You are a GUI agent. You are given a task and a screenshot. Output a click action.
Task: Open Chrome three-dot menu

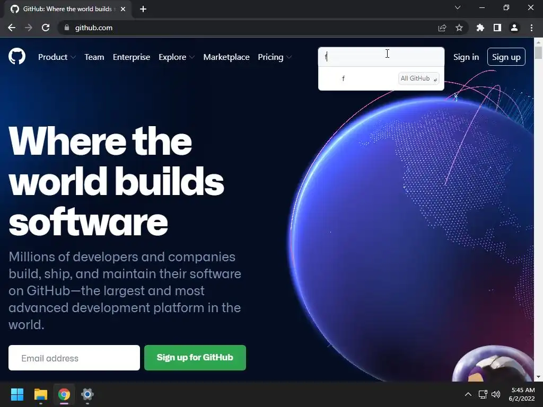tap(531, 28)
